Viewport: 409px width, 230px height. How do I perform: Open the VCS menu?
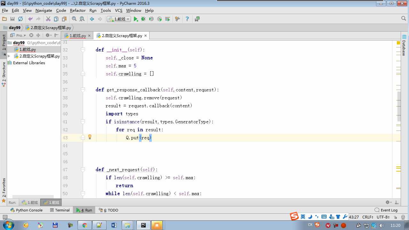click(x=119, y=11)
